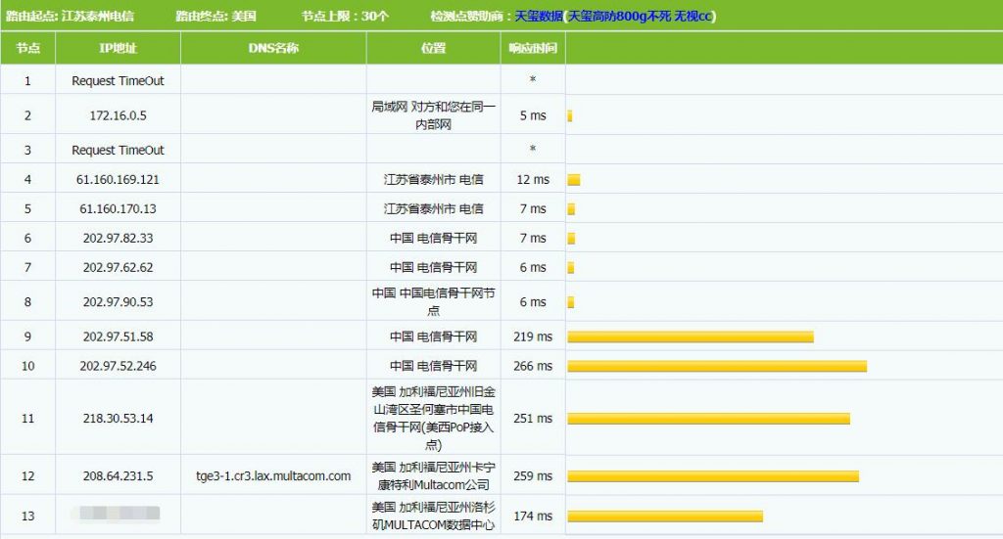This screenshot has width=1003, height=539.
Task: Click the 12 ms response time
Action: (x=533, y=179)
